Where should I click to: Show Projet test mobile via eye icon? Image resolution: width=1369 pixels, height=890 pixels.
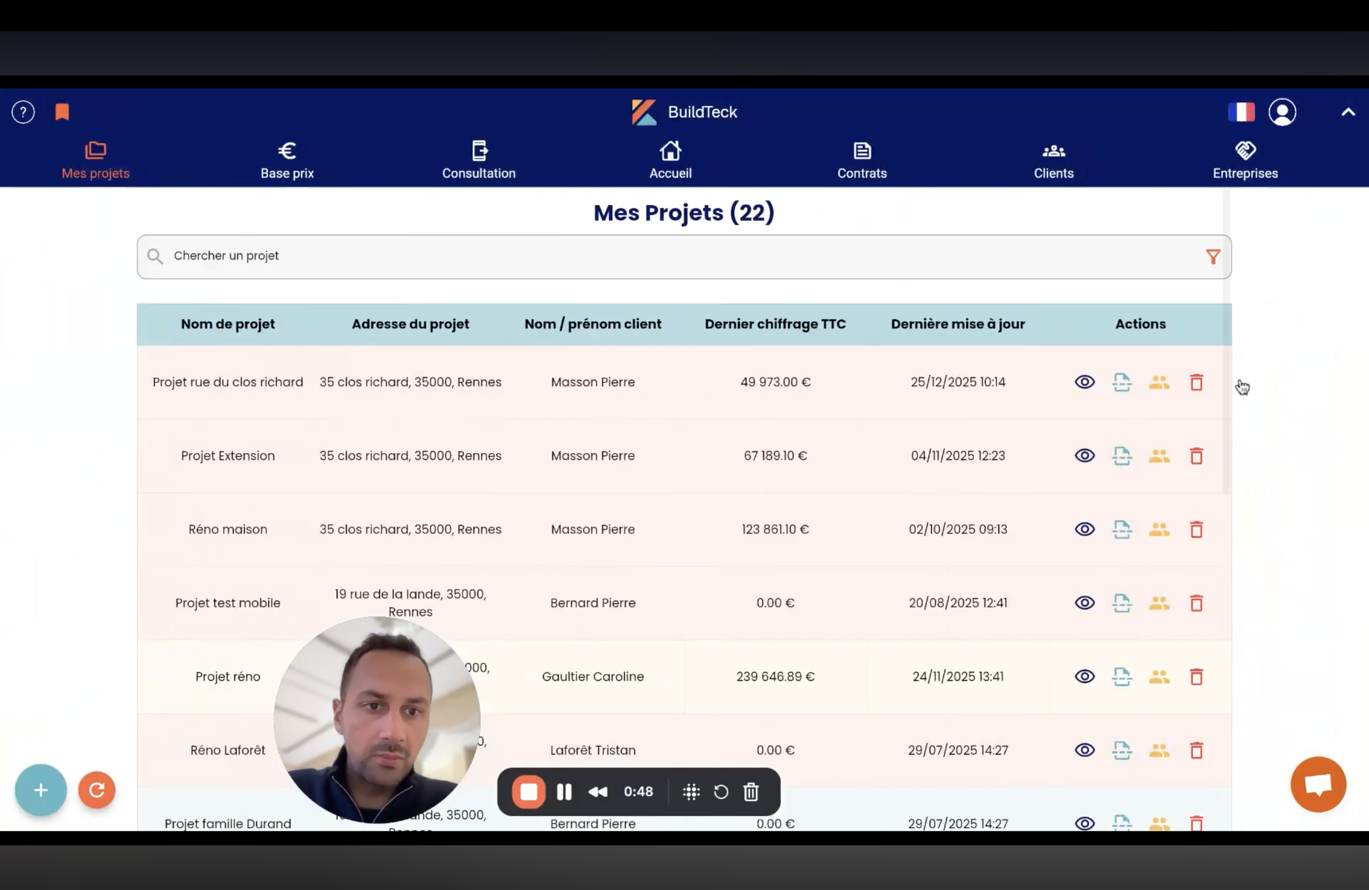coord(1084,602)
